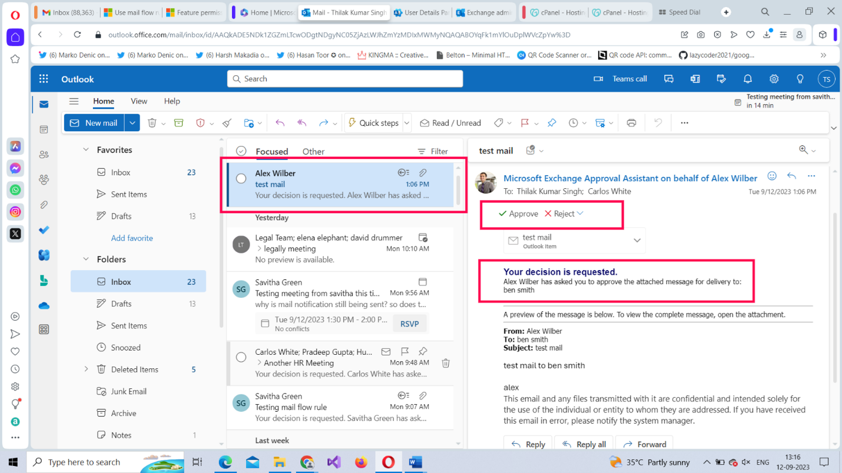Toggle the select all messages circle
Image resolution: width=842 pixels, height=473 pixels.
pos(241,151)
